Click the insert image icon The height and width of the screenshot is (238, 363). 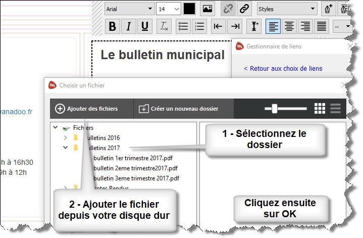pyautogui.click(x=207, y=9)
